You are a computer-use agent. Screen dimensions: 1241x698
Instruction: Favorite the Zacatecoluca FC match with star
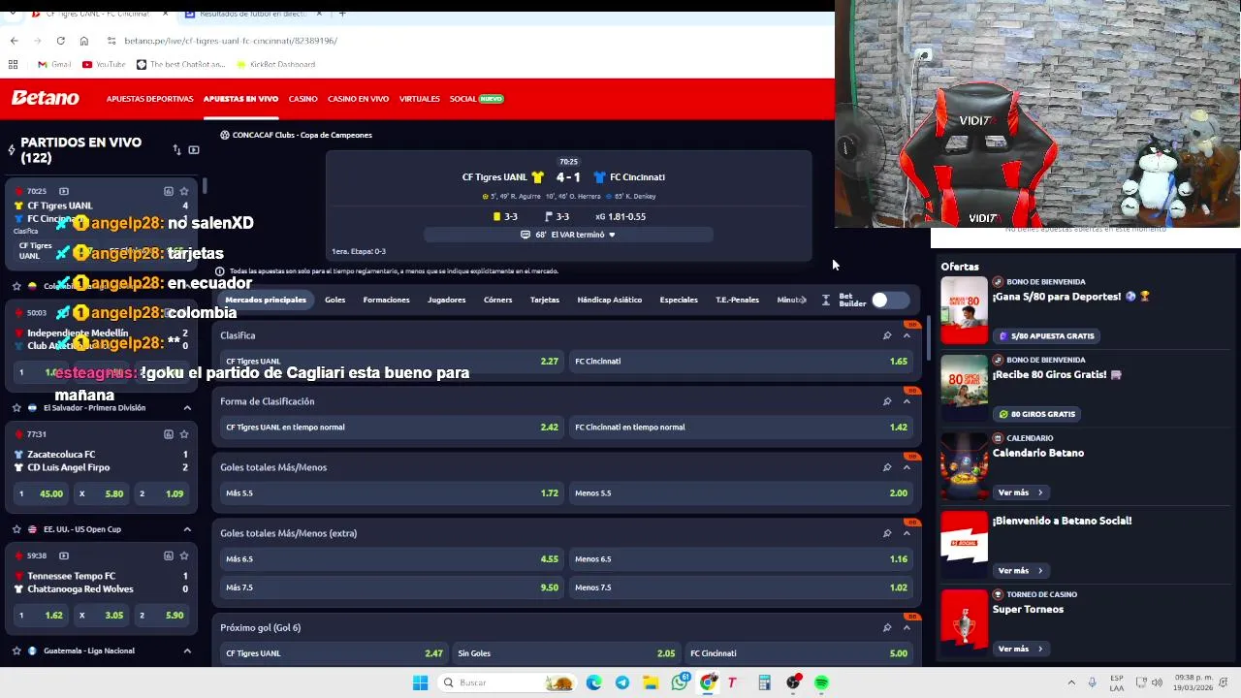coord(184,434)
